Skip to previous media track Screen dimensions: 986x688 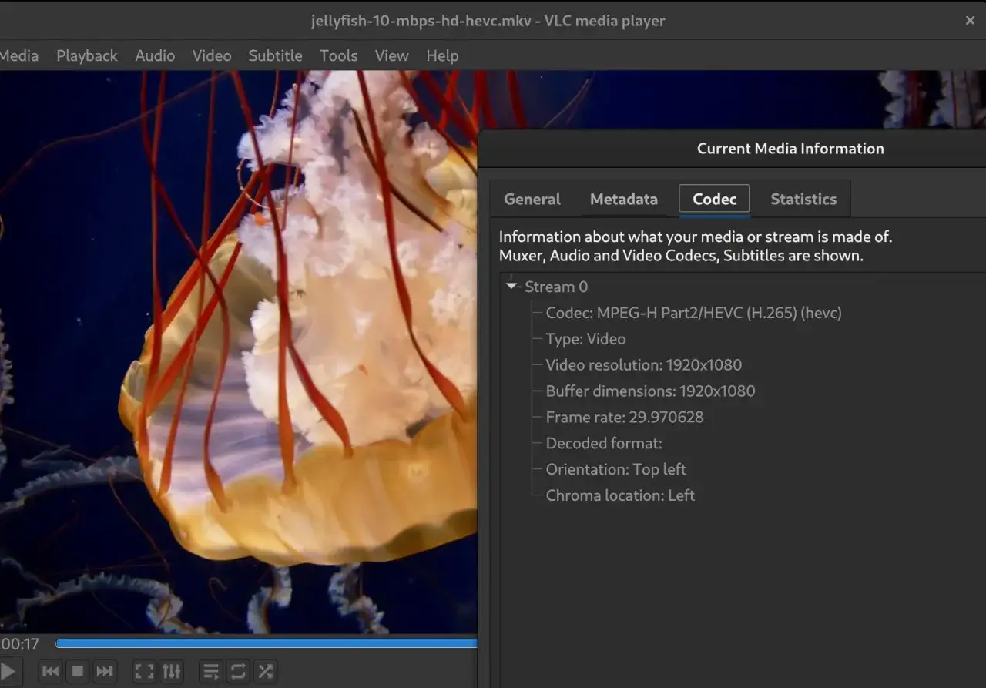(51, 671)
